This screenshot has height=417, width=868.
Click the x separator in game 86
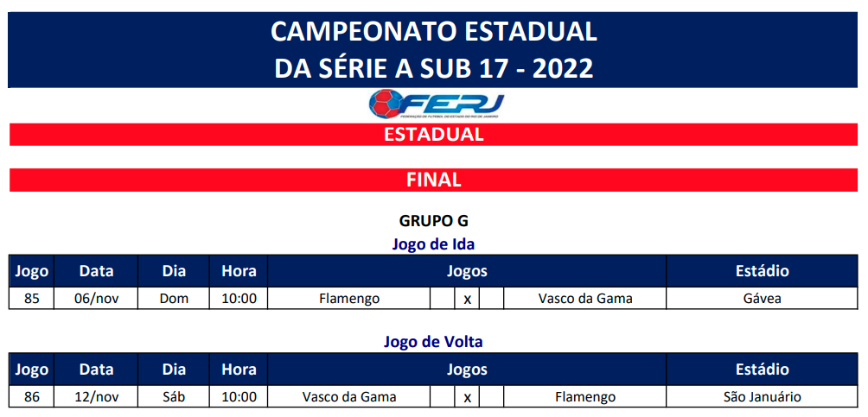(x=468, y=397)
